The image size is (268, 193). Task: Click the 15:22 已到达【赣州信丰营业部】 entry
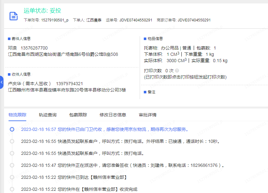tap(74, 177)
